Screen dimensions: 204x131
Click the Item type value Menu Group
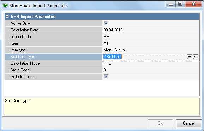pyautogui.click(x=114, y=50)
